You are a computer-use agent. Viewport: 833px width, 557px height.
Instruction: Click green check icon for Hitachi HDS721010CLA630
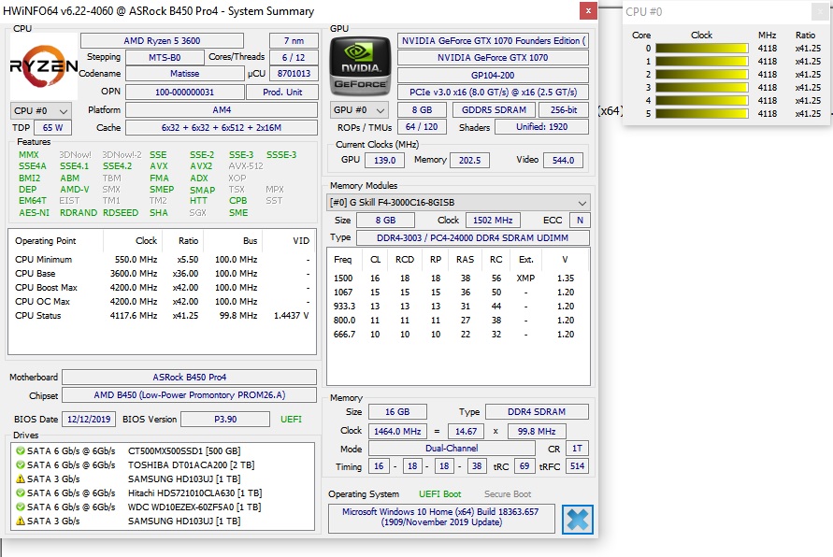[21, 493]
